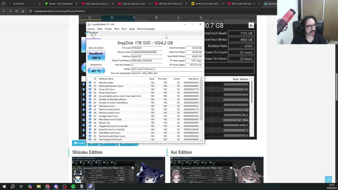
Task: Click the Nº Vezes Ligado value 1261 vezes
Action: [194, 61]
